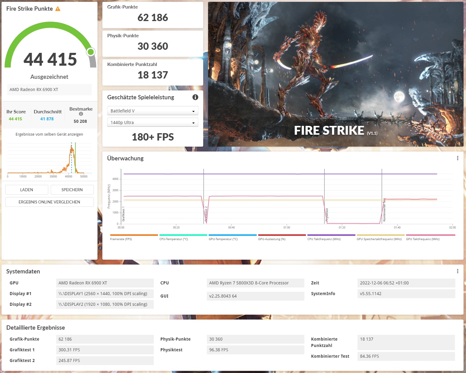
Task: Toggle CPU Taktfrequenz (MHz) purple legend entry
Action: pyautogui.click(x=331, y=237)
